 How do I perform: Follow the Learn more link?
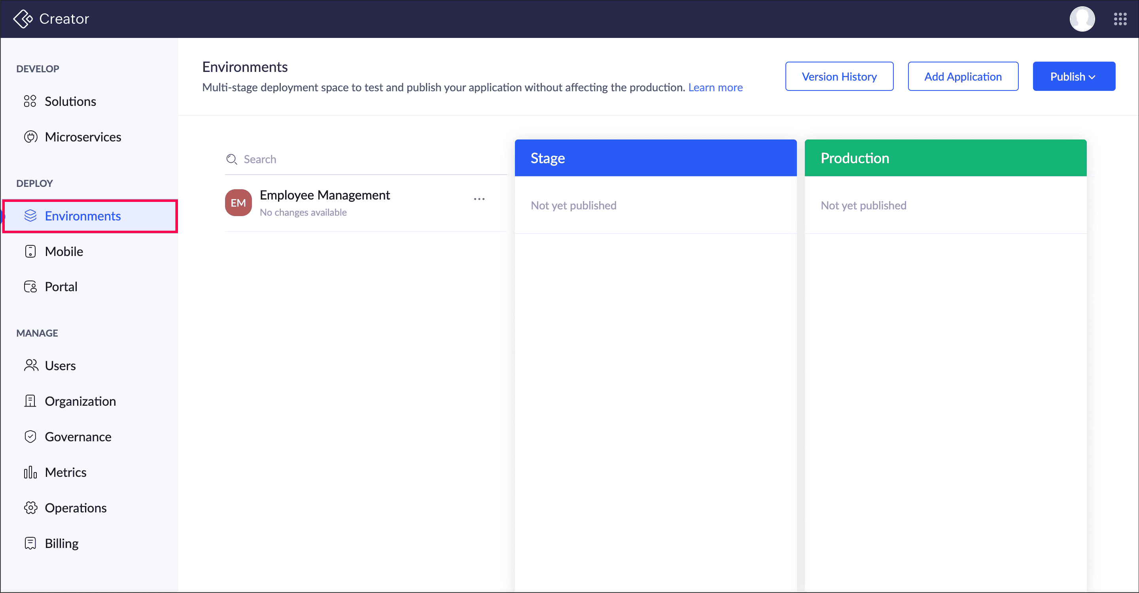[715, 87]
